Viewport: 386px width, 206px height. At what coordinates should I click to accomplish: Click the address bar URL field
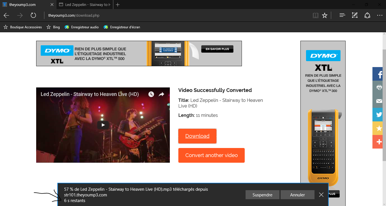point(177,15)
